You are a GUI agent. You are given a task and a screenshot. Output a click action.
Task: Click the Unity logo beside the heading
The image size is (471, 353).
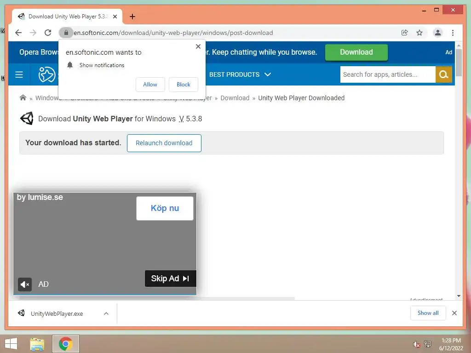(x=27, y=119)
